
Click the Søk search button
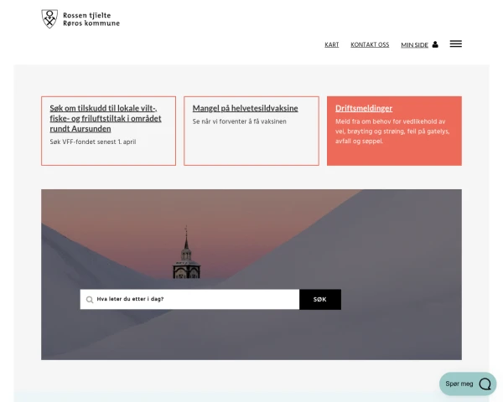(320, 300)
